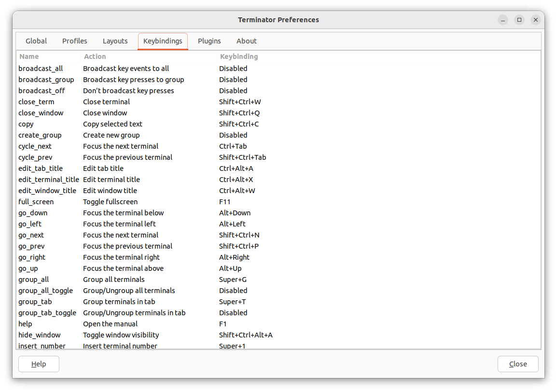This screenshot has width=557, height=392.
Task: Select the 'Don't broadcast key presses' action
Action: [128, 91]
